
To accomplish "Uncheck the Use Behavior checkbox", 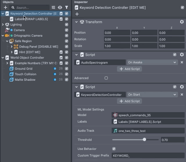I will 114,149.
